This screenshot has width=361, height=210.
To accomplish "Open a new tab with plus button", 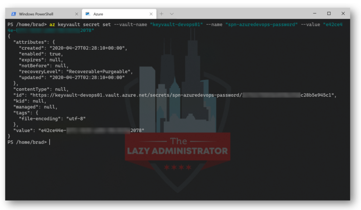I will pos(161,14).
